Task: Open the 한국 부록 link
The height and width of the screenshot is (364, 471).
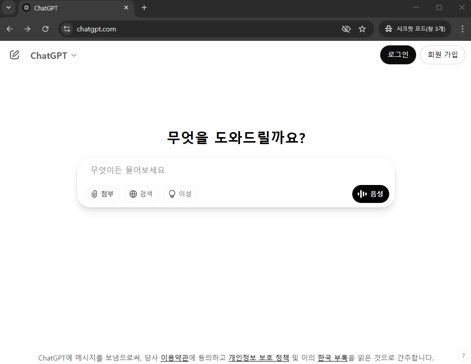Action: 332,358
